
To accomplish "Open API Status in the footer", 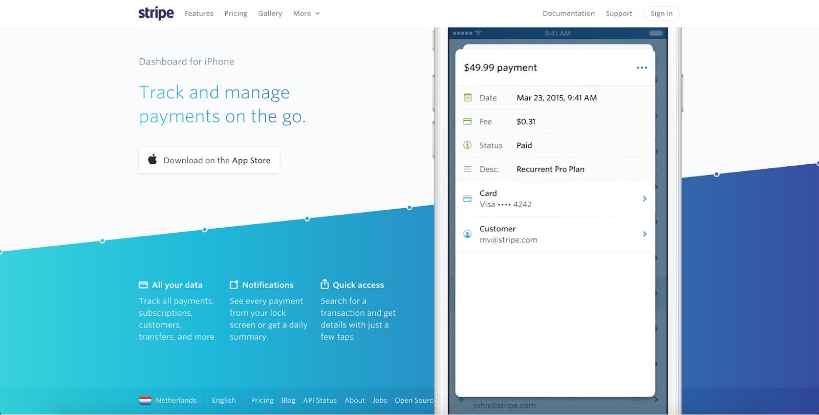I will (x=319, y=400).
